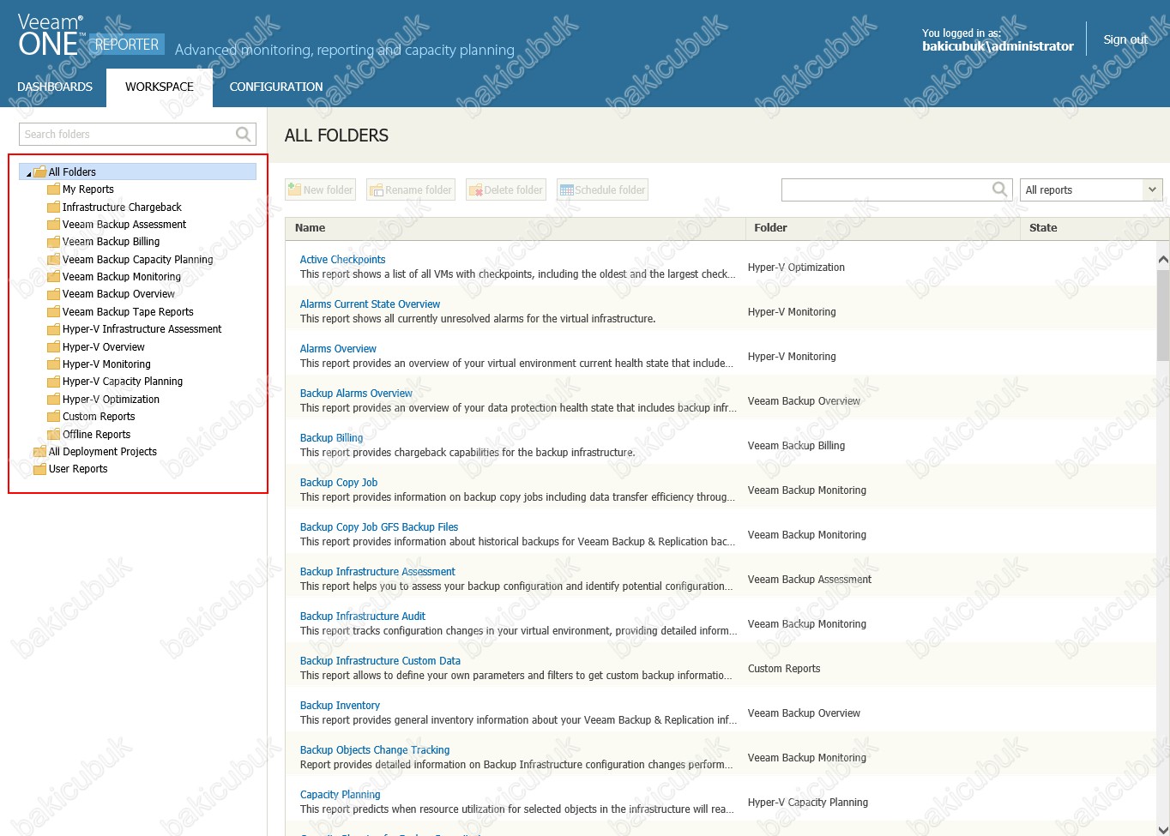Viewport: 1170px width, 836px height.
Task: Click the Hyper-V Optimization folder icon
Action: 53,400
